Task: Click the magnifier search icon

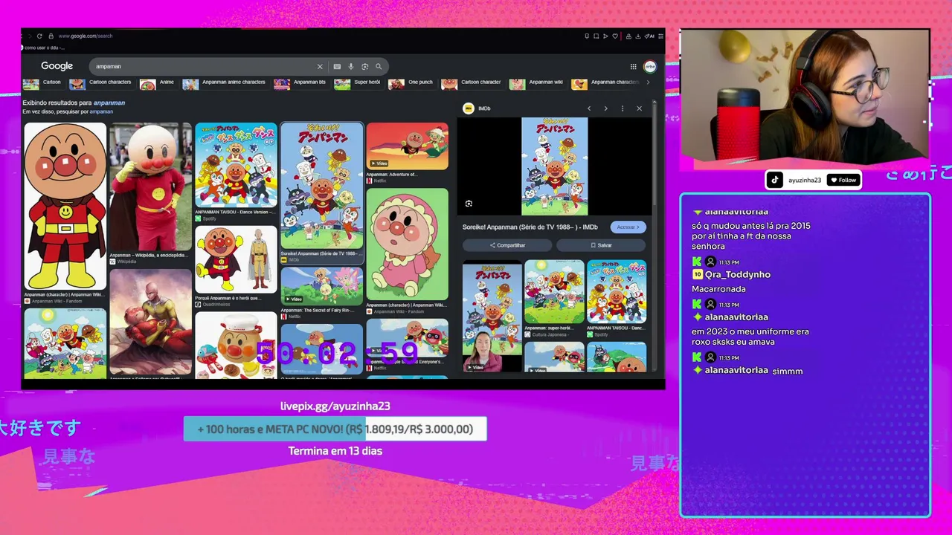Action: 379,66
